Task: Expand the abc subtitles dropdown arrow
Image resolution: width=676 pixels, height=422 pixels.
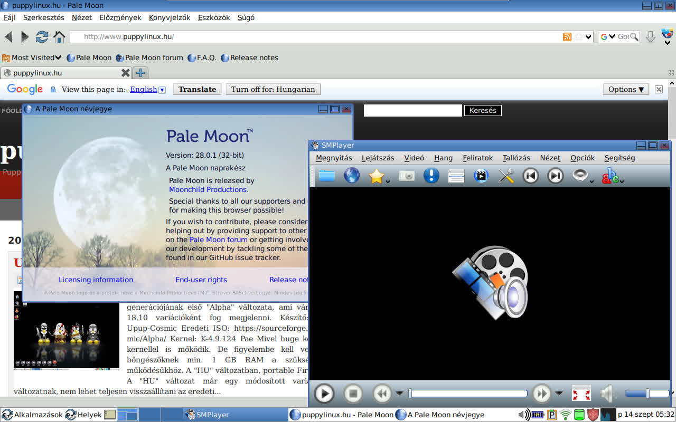Action: [x=622, y=181]
